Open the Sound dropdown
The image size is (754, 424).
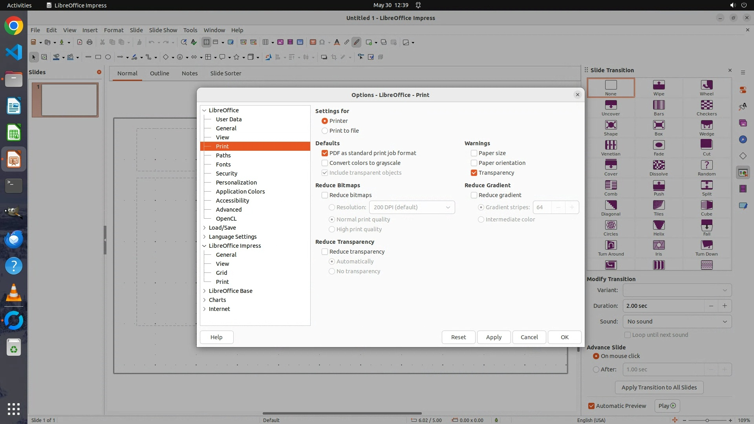[x=677, y=322]
